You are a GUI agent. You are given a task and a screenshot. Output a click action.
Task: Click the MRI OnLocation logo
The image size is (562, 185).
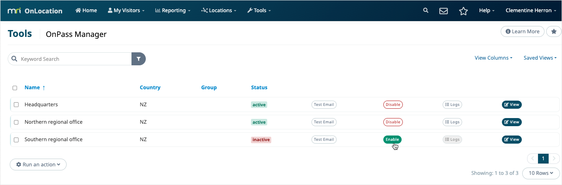(35, 11)
